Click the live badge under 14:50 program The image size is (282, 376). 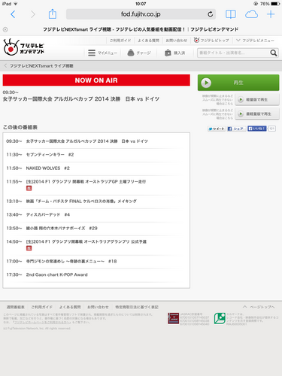pos(29,248)
